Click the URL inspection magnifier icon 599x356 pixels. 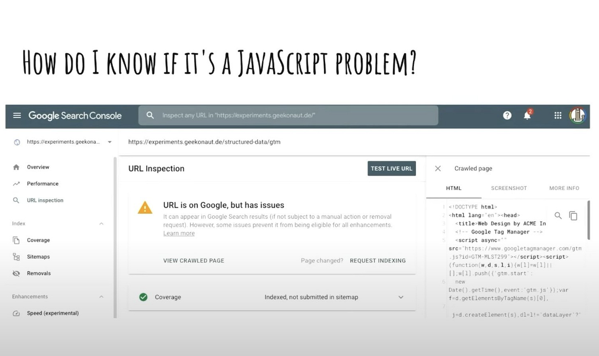(x=16, y=200)
